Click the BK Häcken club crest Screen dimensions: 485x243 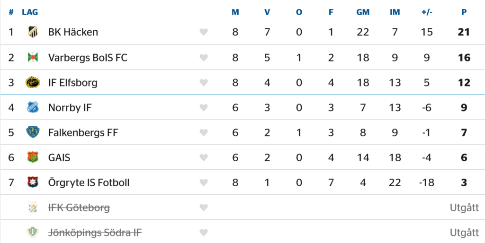(32, 32)
